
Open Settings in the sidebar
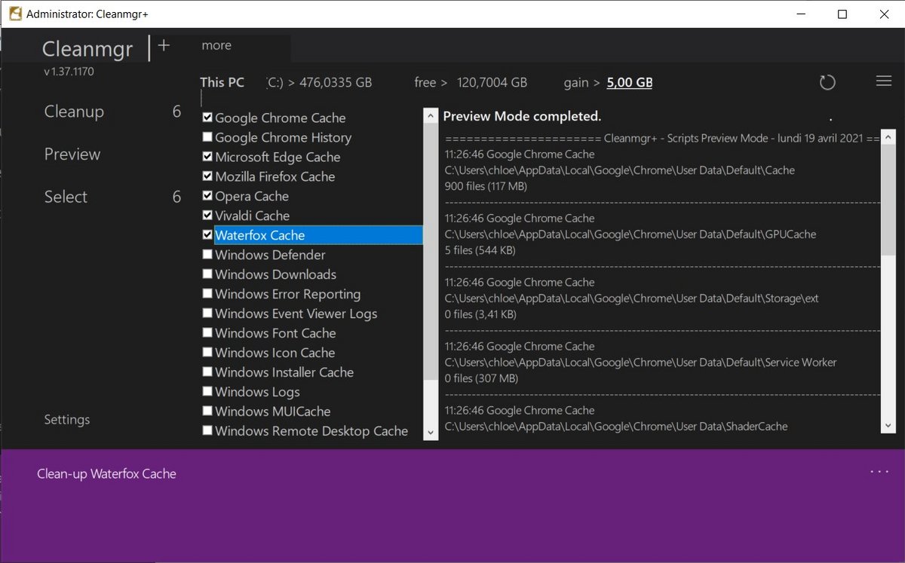point(67,420)
